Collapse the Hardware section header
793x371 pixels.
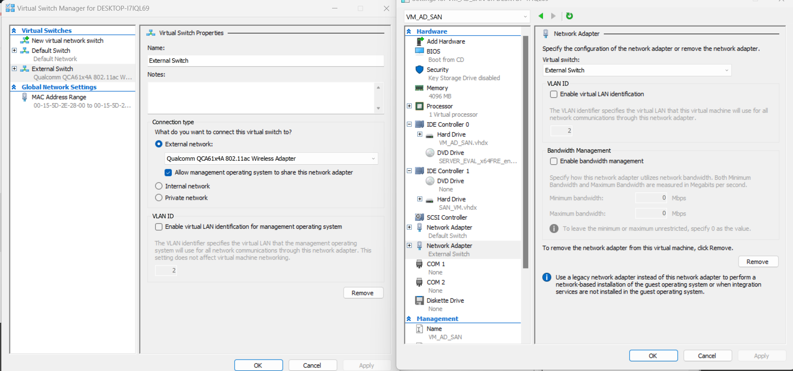click(x=409, y=31)
